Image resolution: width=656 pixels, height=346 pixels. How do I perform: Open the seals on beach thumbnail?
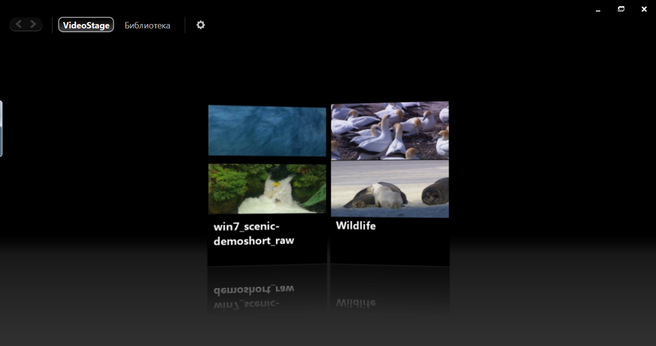390,189
